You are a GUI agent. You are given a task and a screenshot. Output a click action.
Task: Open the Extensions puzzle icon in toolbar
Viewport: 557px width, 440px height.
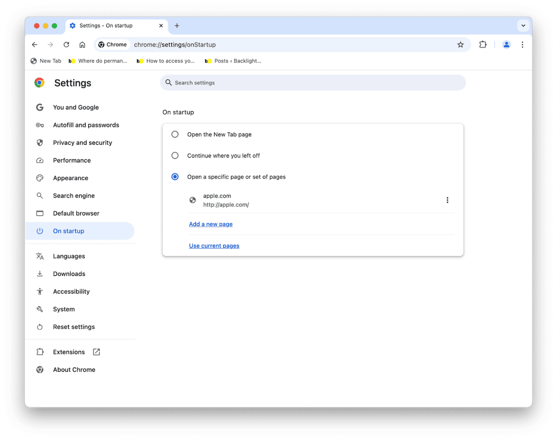(x=483, y=45)
